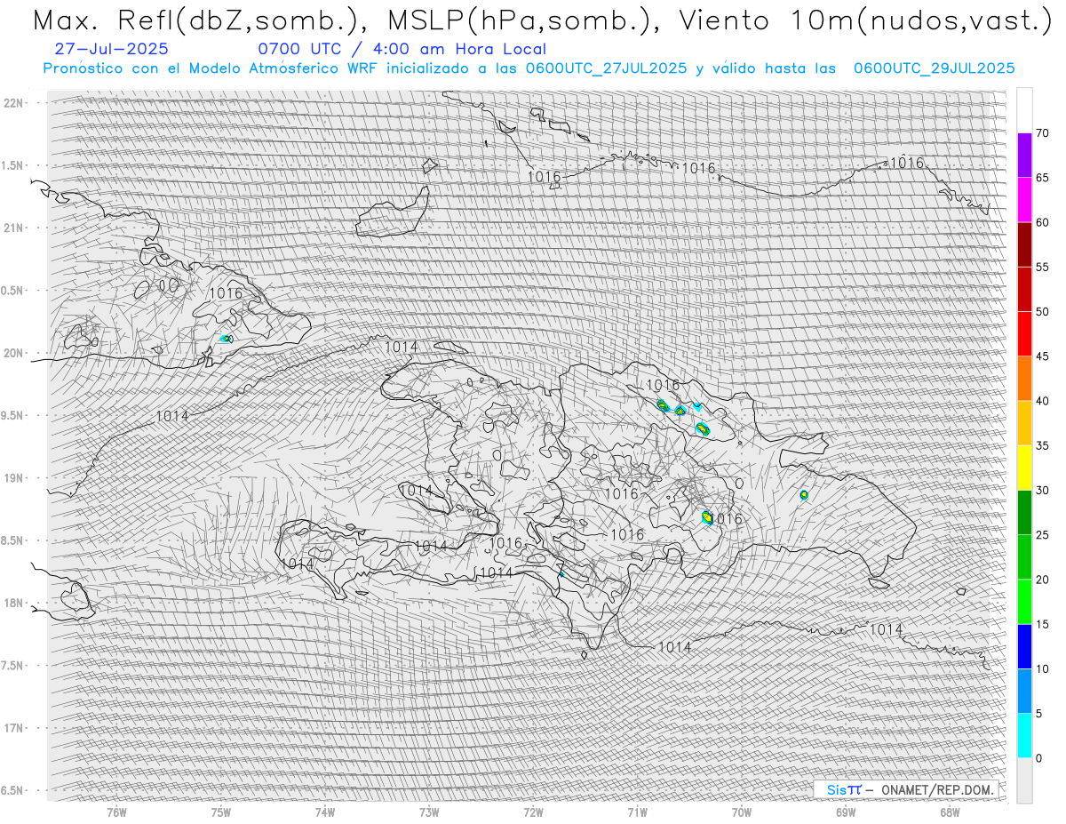This screenshot has height=824, width=1066.
Task: Click the 1016 isobar label over eastern Cuba
Action: [226, 292]
